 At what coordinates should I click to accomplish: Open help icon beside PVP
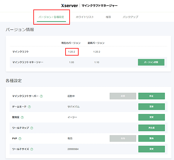[x=20, y=139]
